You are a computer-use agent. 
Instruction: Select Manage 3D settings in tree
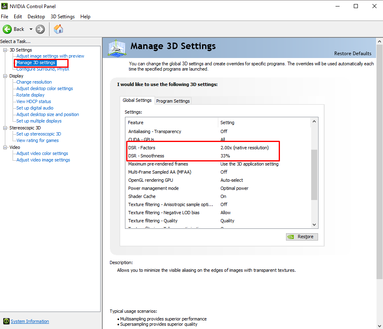(x=36, y=62)
